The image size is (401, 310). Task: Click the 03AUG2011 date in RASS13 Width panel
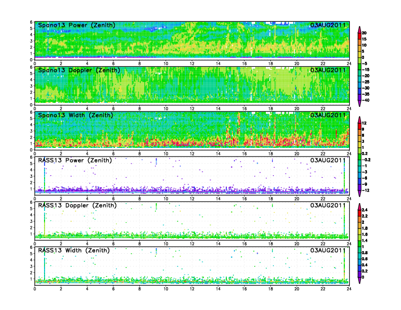[328, 250]
